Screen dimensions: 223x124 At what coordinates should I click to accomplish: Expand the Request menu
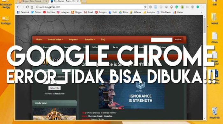[x=74, y=40]
